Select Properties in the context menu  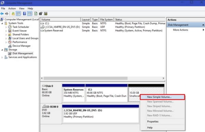coord(153,121)
